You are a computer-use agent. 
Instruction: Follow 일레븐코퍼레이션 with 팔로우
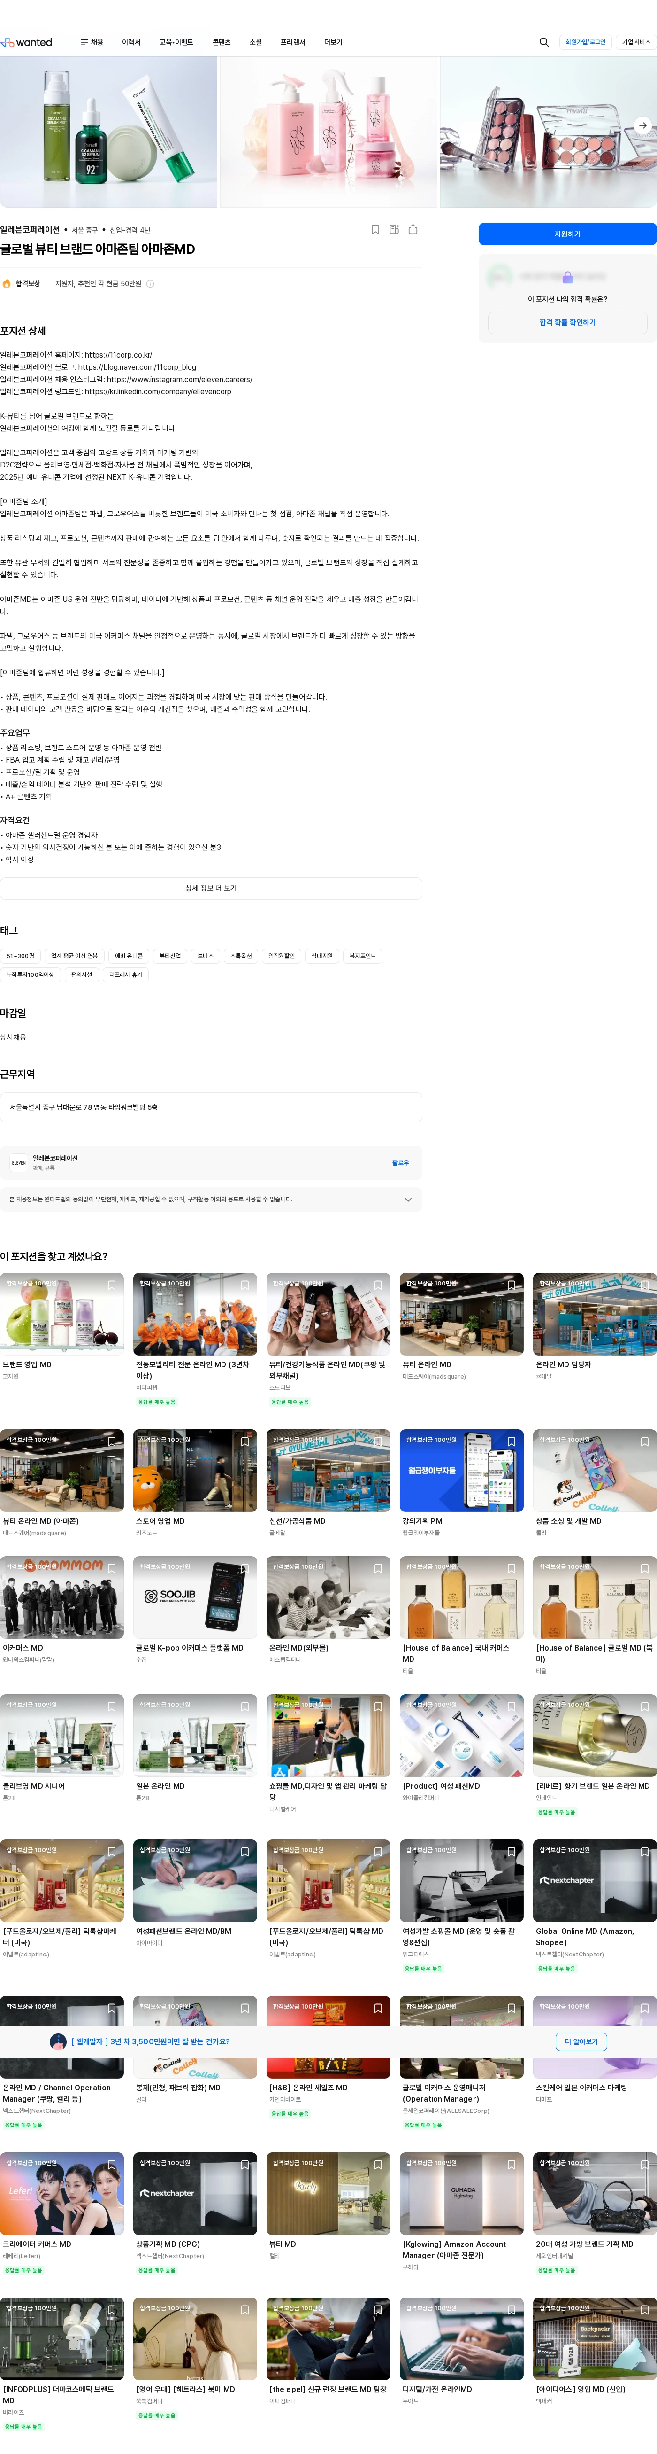pyautogui.click(x=400, y=1163)
